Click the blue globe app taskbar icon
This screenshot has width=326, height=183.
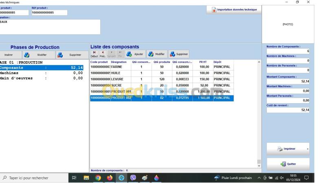pyautogui.click(x=121, y=178)
